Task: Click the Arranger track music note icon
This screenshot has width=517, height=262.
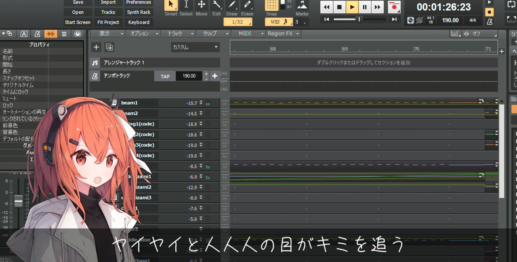Action: (95, 63)
